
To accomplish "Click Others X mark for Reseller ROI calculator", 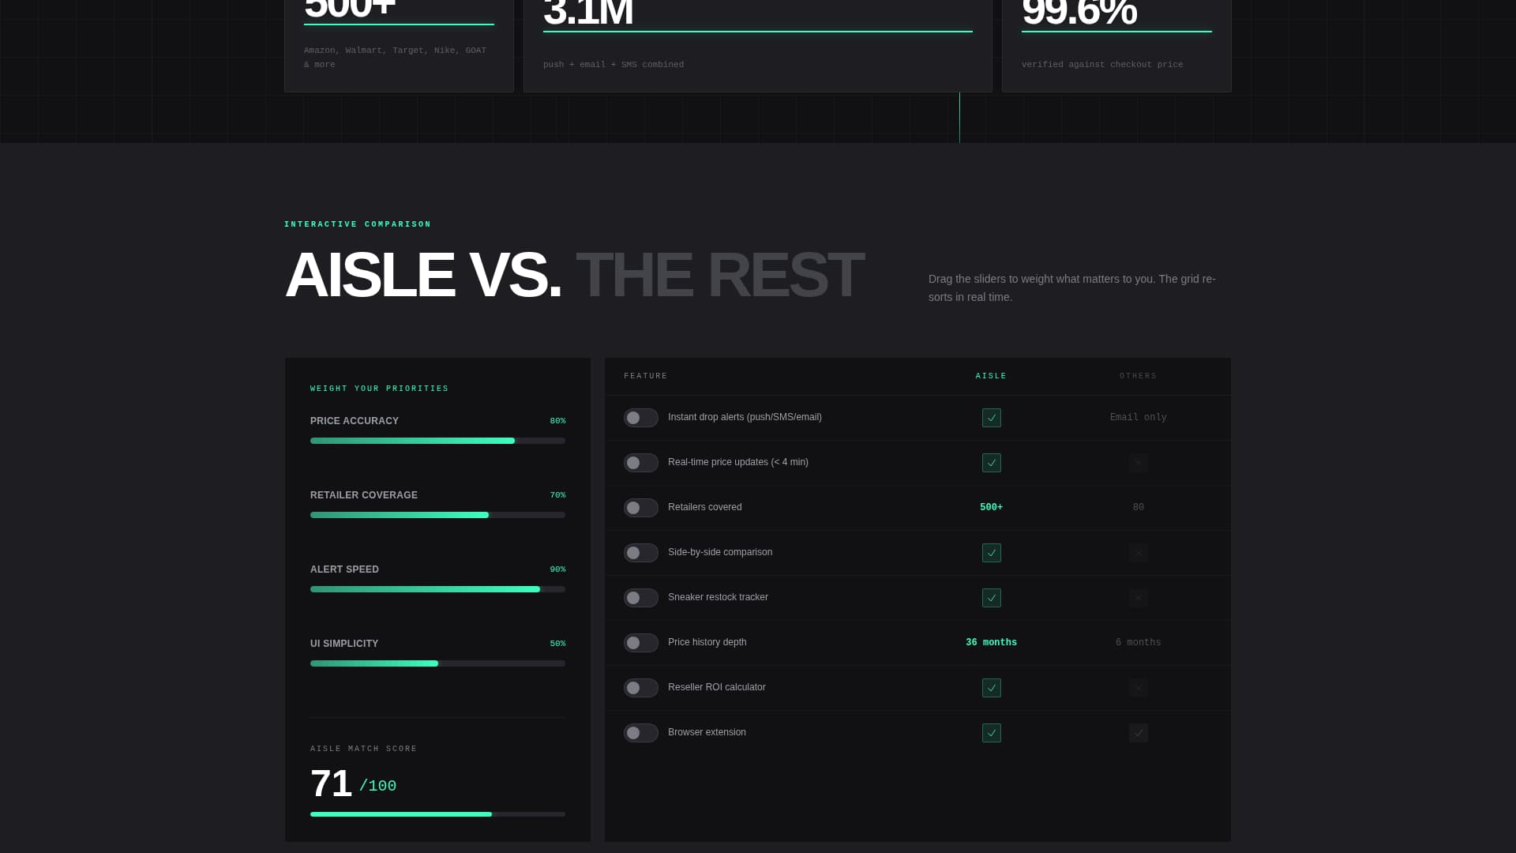I will pyautogui.click(x=1138, y=688).
